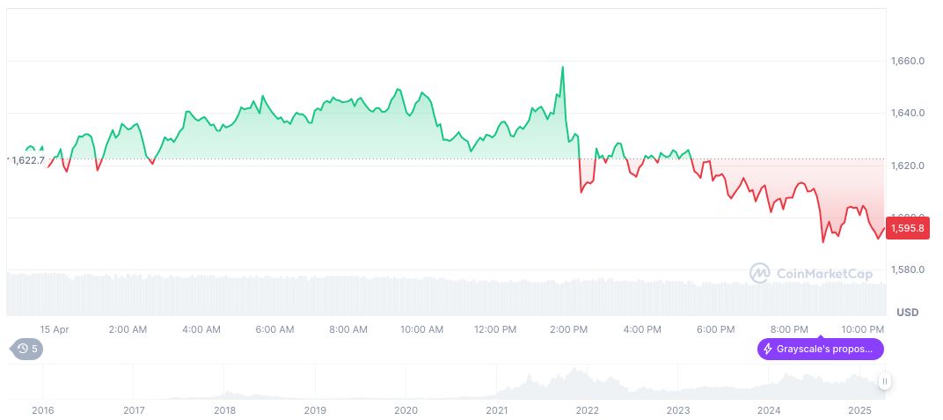The image size is (943, 420).
Task: Click the 6:00 PM time axis label
Action: click(715, 329)
